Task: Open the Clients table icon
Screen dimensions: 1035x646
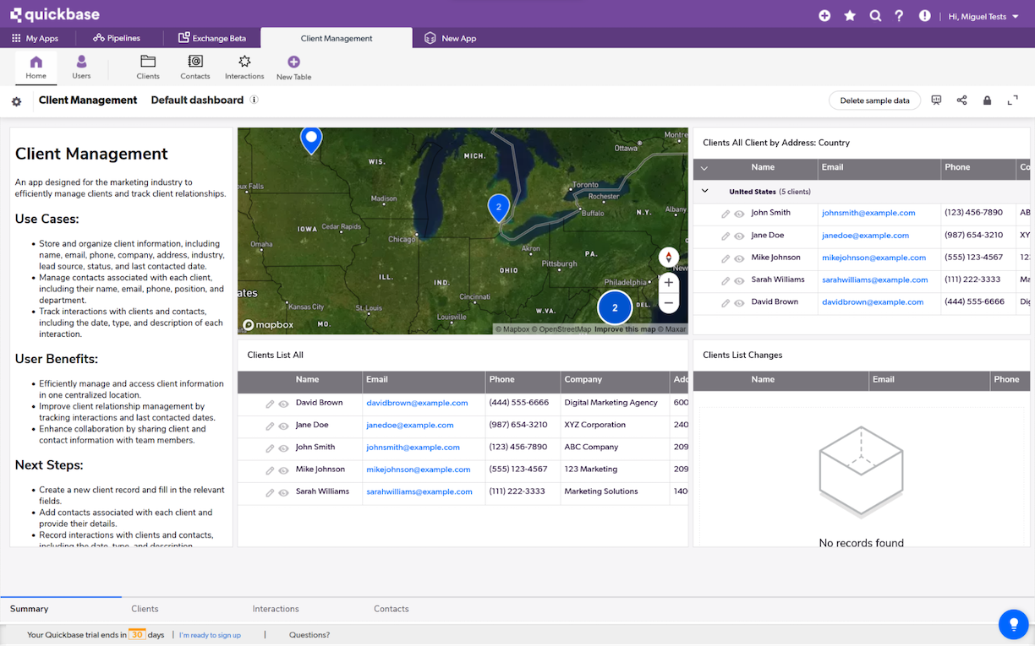Action: click(x=148, y=62)
